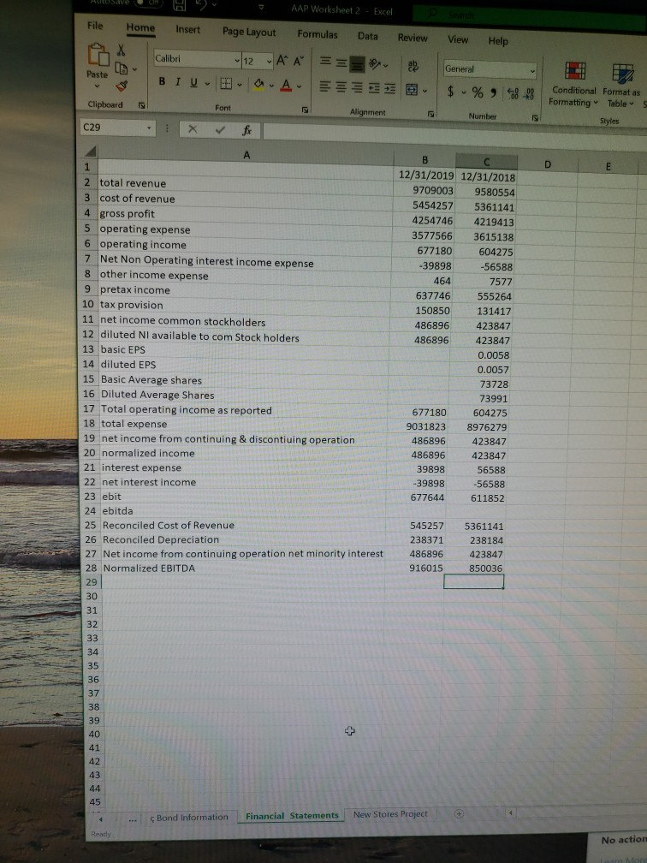Click the Paste clipboard icon
Image resolution: width=647 pixels, height=863 pixels.
(98, 55)
